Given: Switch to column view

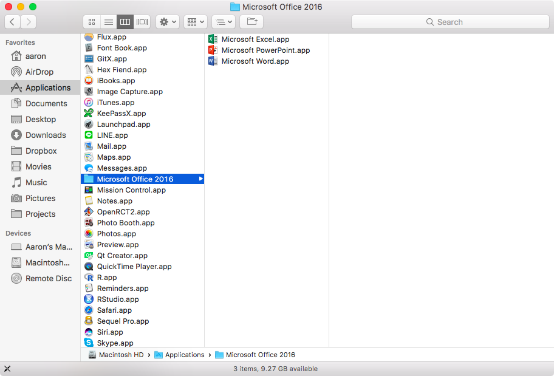Looking at the screenshot, I should (x=125, y=22).
